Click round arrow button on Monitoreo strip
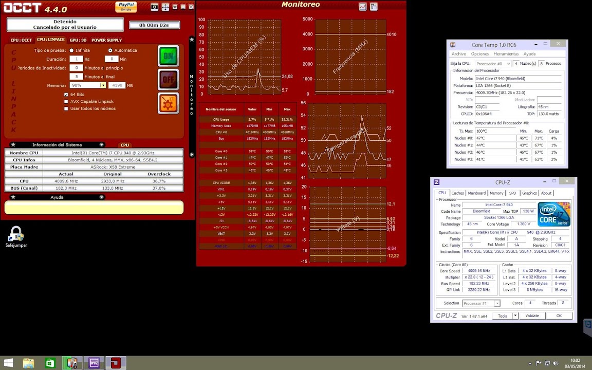The height and width of the screenshot is (370, 592). (x=192, y=154)
